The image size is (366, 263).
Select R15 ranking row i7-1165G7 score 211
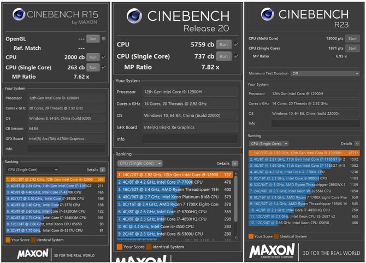tap(55, 186)
